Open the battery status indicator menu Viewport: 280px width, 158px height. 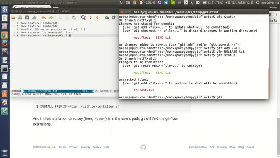(213, 3)
